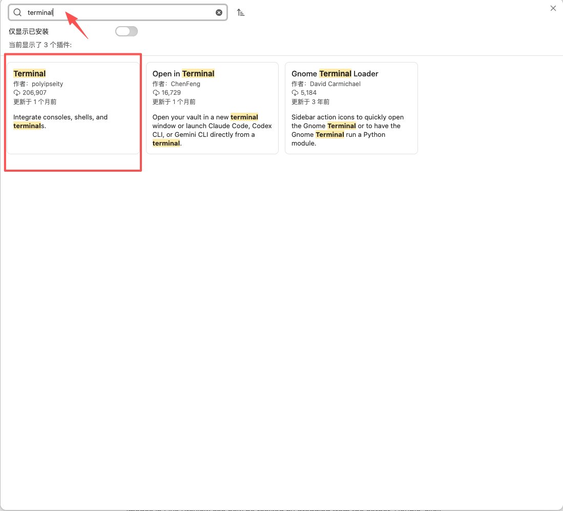Click the '当前显示了 3 个插件' text

(x=40, y=45)
